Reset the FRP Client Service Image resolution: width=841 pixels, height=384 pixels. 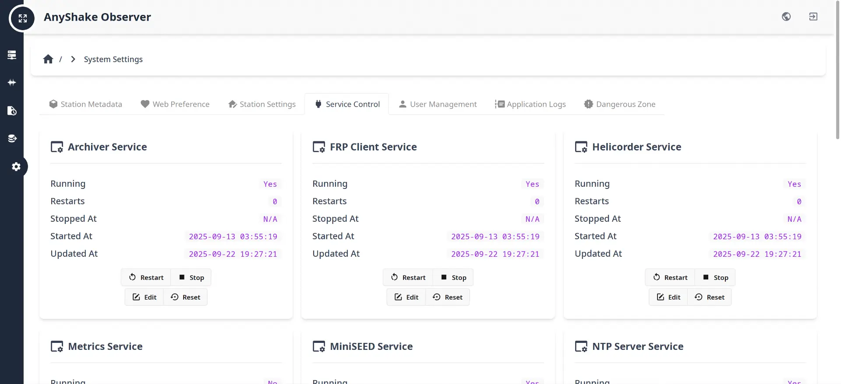[x=447, y=297]
